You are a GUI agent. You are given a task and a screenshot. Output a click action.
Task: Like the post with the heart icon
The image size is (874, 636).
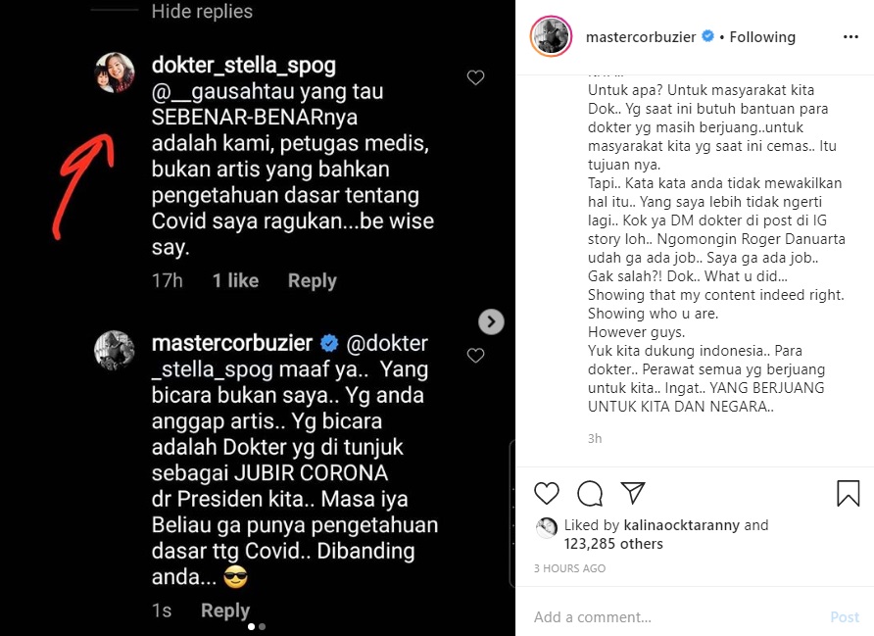pyautogui.click(x=547, y=493)
